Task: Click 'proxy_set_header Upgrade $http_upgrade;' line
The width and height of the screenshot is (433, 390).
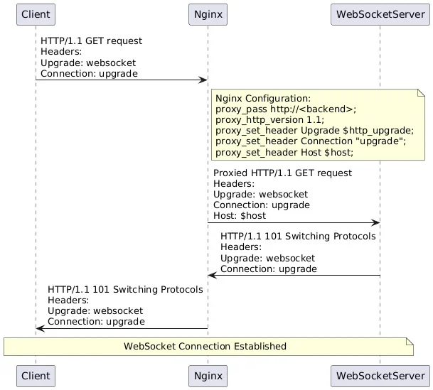Action: pos(314,131)
